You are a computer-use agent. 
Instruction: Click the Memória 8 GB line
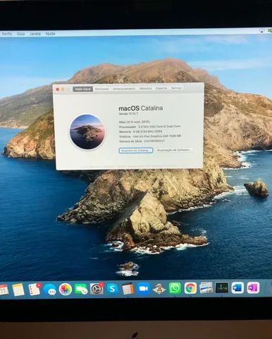pyautogui.click(x=141, y=131)
